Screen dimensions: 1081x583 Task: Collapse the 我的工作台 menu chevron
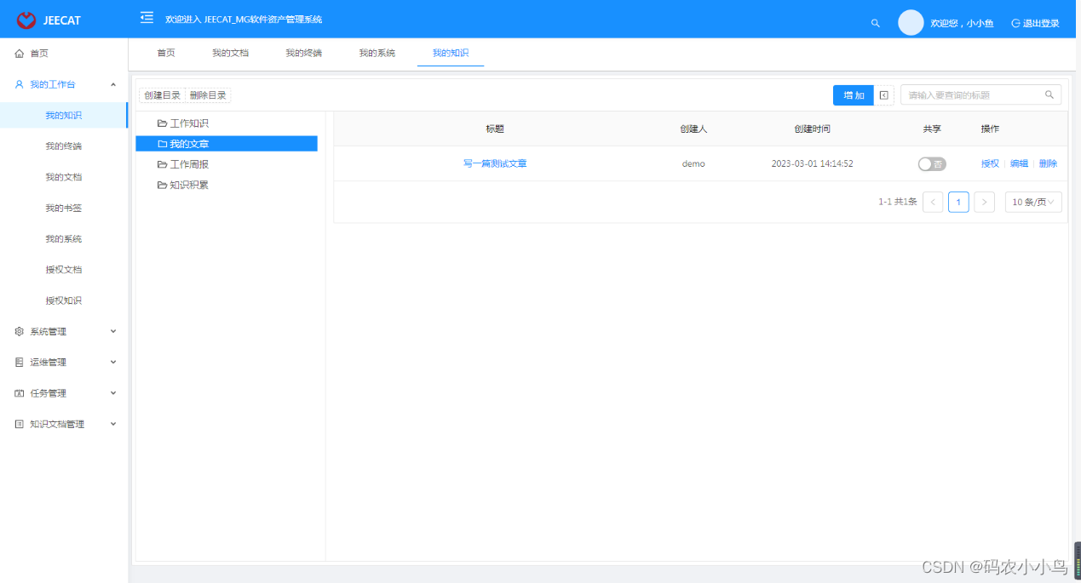pyautogui.click(x=113, y=84)
